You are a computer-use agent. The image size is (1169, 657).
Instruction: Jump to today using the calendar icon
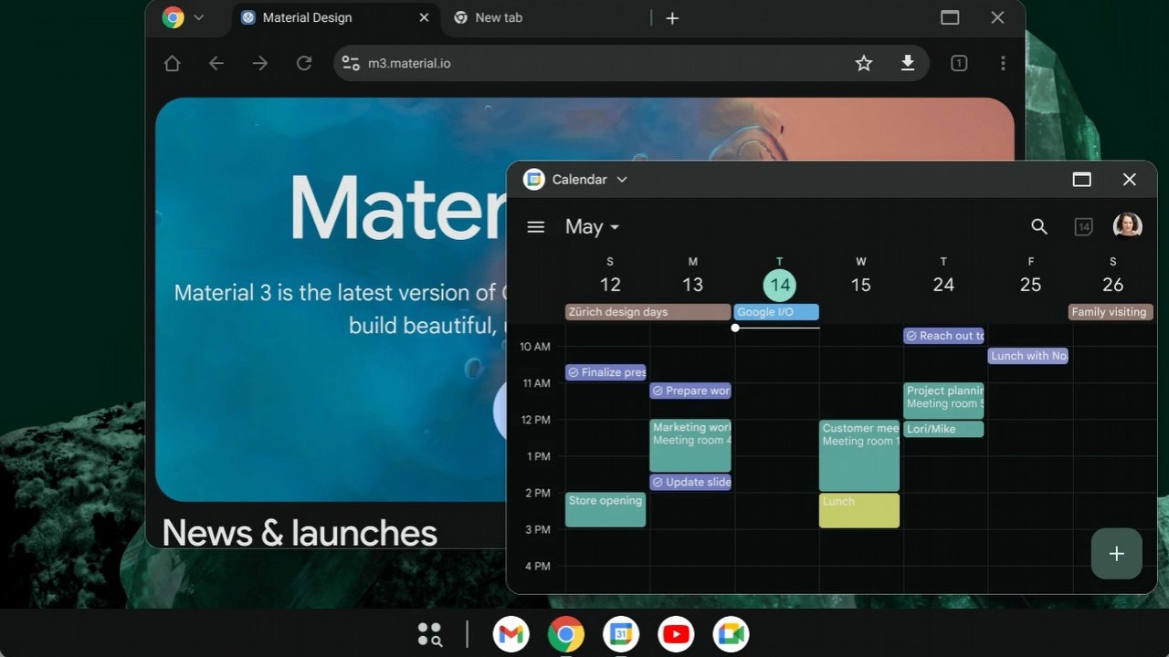[1083, 226]
